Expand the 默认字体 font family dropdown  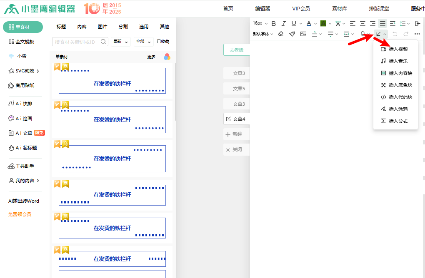pos(263,34)
